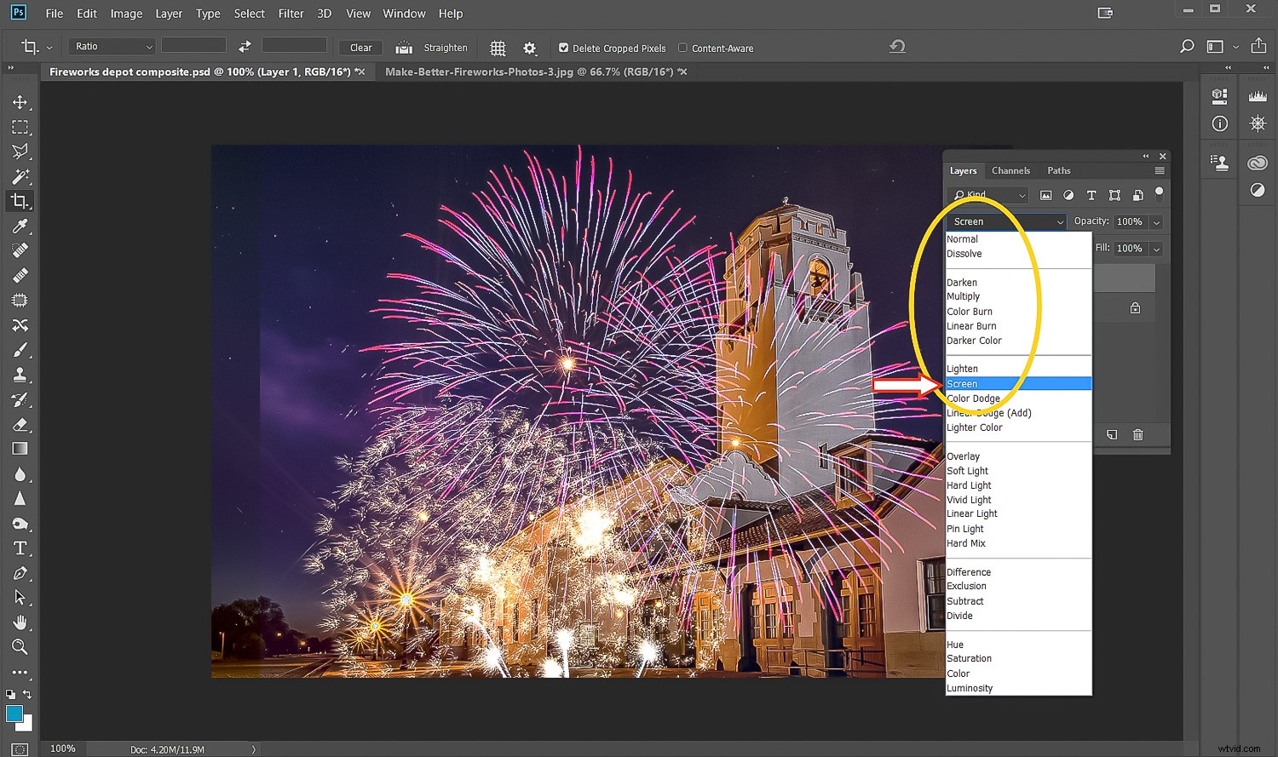
Task: Enable Content-Aware cropping
Action: coord(682,48)
